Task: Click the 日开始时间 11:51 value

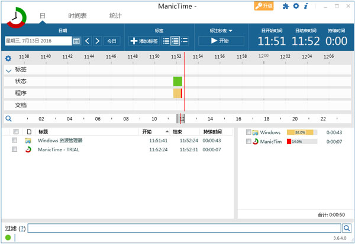Action: 272,41
